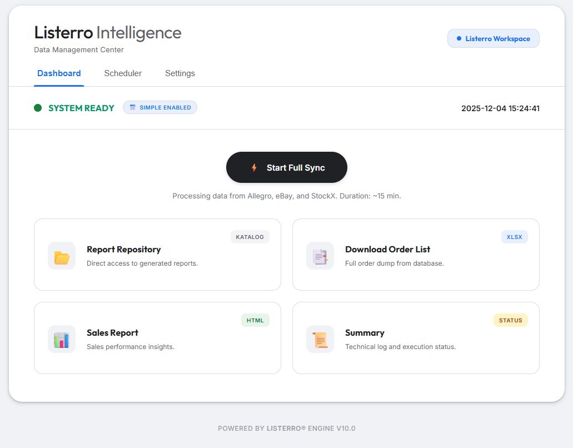Start Full Sync of marketplace data
Viewport: 573px width, 448px height.
click(287, 167)
